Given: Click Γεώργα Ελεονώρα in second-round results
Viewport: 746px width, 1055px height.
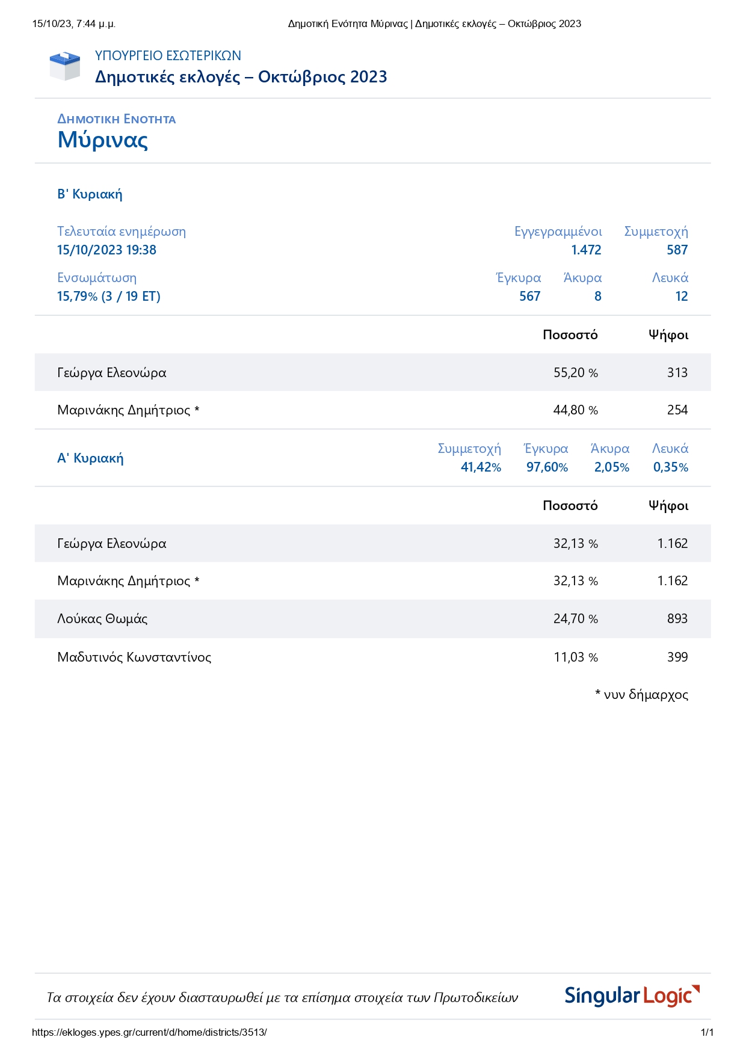Looking at the screenshot, I should pos(112,373).
